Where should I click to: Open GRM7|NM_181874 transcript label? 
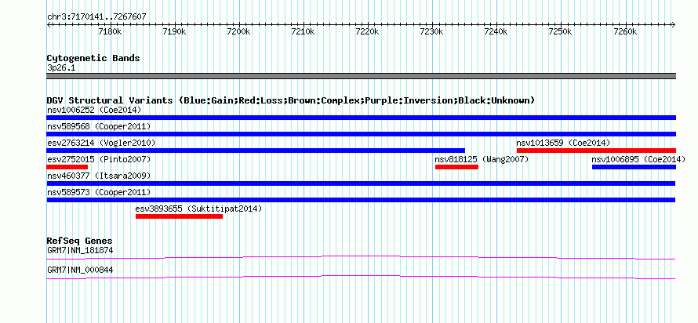(x=80, y=250)
